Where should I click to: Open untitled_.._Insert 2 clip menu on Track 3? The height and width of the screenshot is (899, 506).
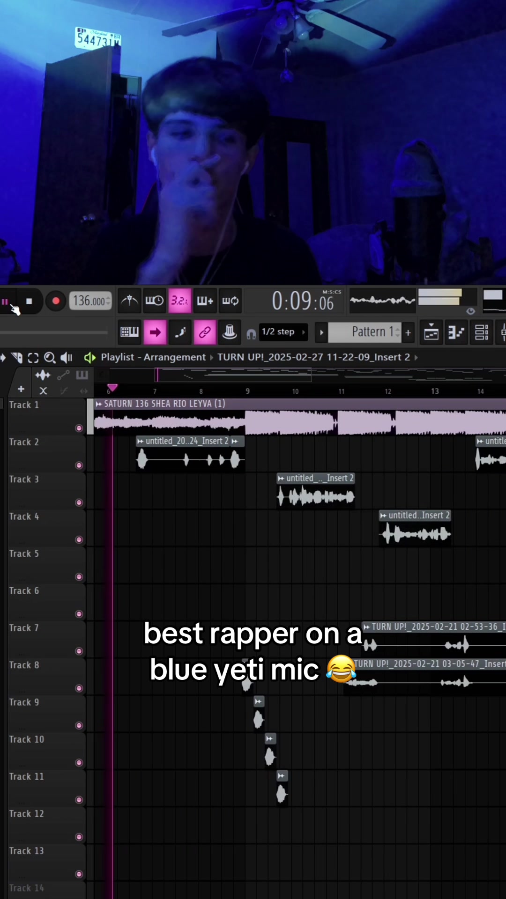tap(281, 478)
